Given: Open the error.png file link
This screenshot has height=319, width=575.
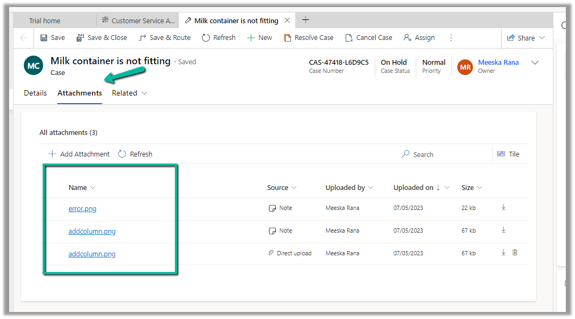Looking at the screenshot, I should pyautogui.click(x=83, y=208).
